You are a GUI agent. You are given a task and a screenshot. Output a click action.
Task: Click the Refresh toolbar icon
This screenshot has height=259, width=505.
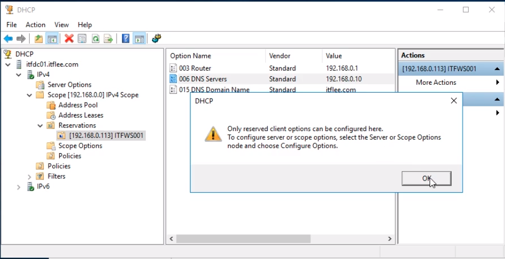96,39
